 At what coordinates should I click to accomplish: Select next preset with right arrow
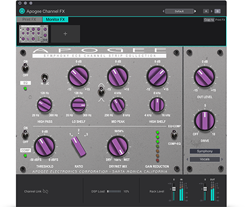[195, 11]
